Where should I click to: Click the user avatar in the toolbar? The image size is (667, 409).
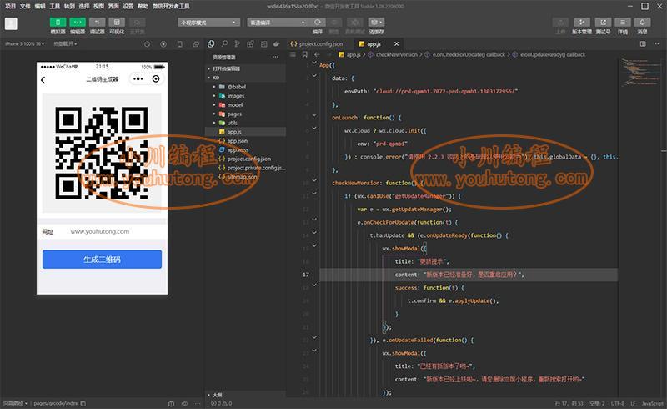click(11, 23)
